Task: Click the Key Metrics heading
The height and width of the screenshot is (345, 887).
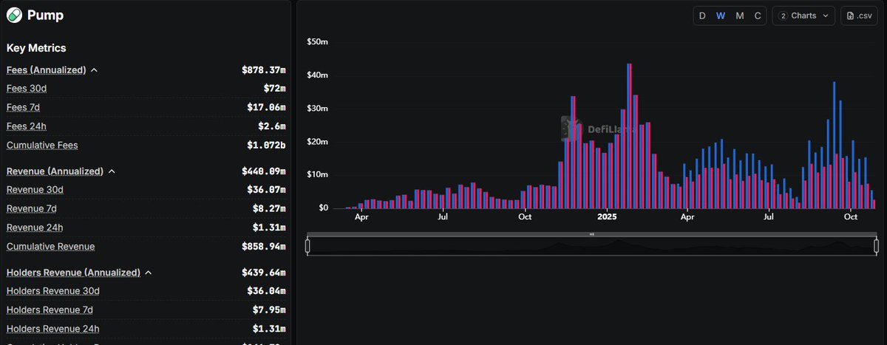Action: pyautogui.click(x=36, y=48)
